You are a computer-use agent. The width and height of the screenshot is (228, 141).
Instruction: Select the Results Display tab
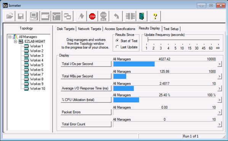click(x=149, y=28)
